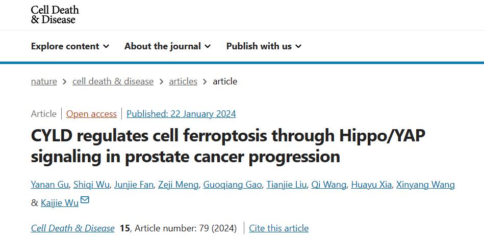Click the Open access link
Screen dimensions: 484x240
coord(91,114)
